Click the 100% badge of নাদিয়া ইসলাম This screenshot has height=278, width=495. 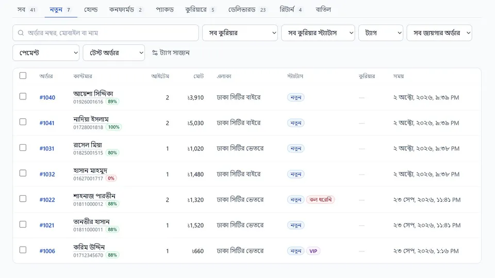point(113,127)
